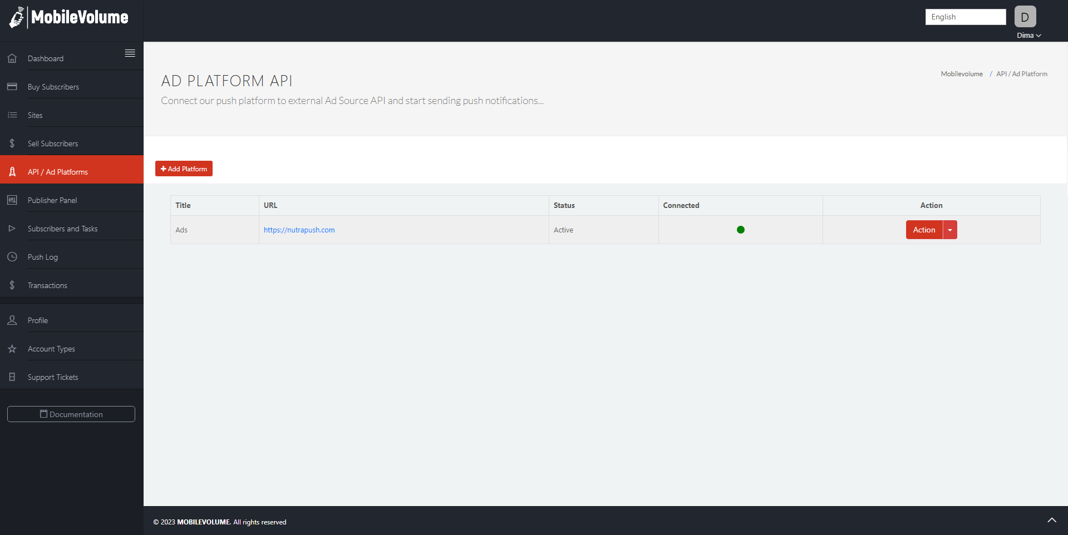Screen dimensions: 1068x535
Task: Click the red Action button
Action: click(923, 229)
